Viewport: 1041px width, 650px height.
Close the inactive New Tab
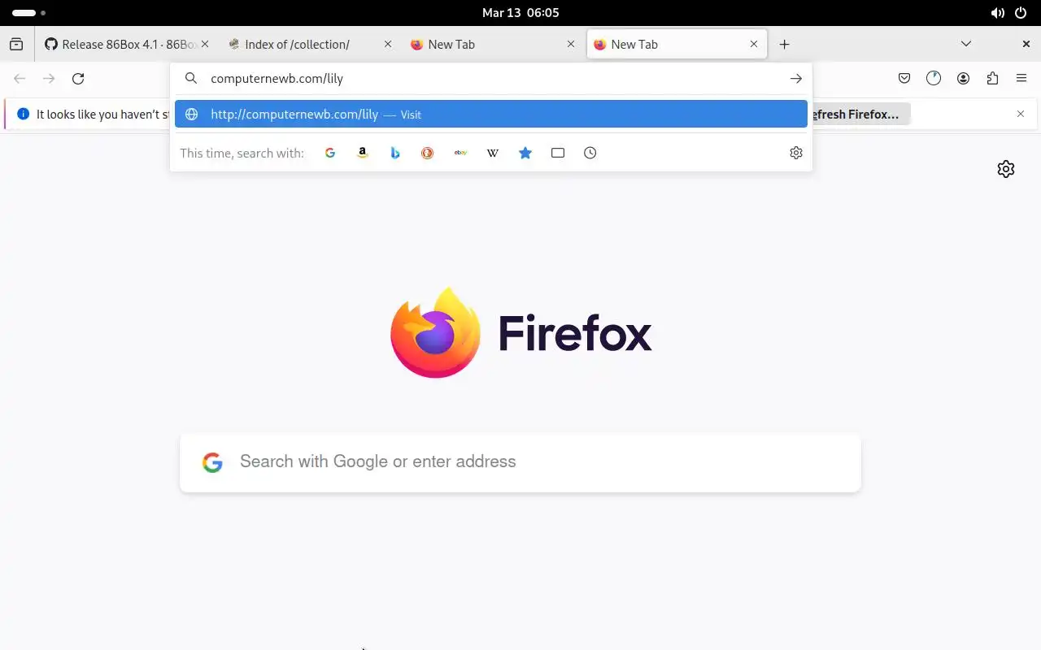click(571, 45)
